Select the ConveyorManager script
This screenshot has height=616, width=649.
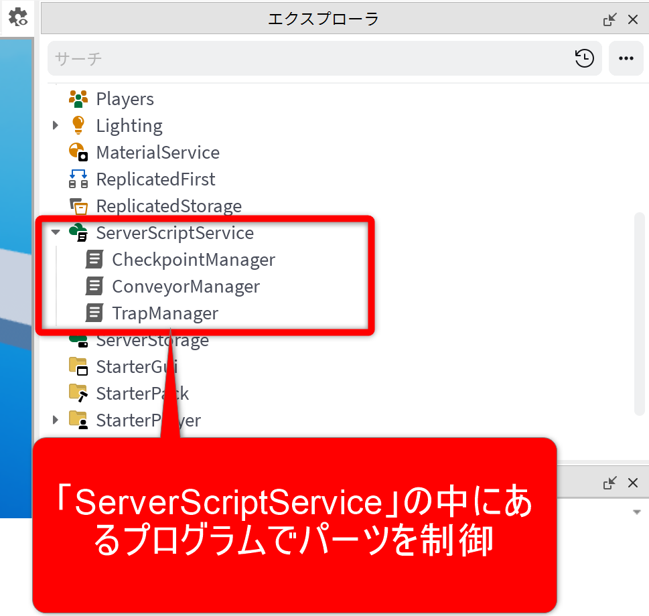pos(186,287)
